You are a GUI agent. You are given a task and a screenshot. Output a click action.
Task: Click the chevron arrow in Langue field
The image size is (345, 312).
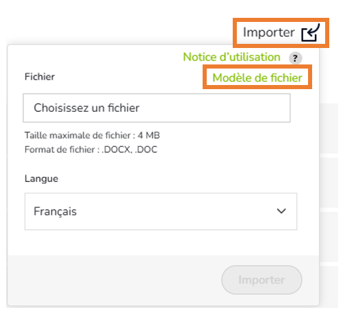click(x=281, y=211)
